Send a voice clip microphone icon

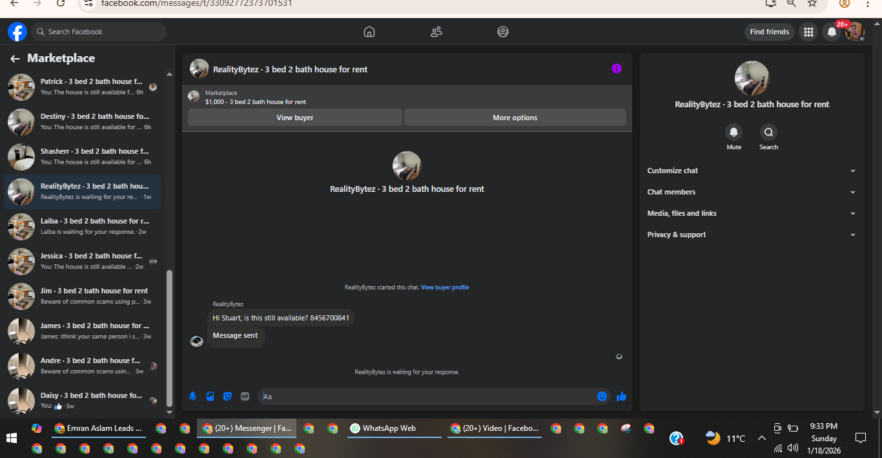[192, 396]
